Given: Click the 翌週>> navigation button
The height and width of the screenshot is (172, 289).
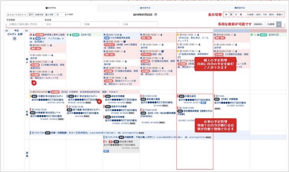Looking at the screenshot, I should click(x=280, y=14).
